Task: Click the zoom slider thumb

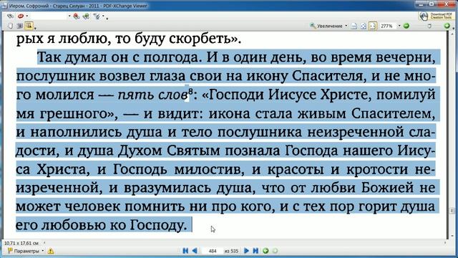Action: click(x=429, y=26)
